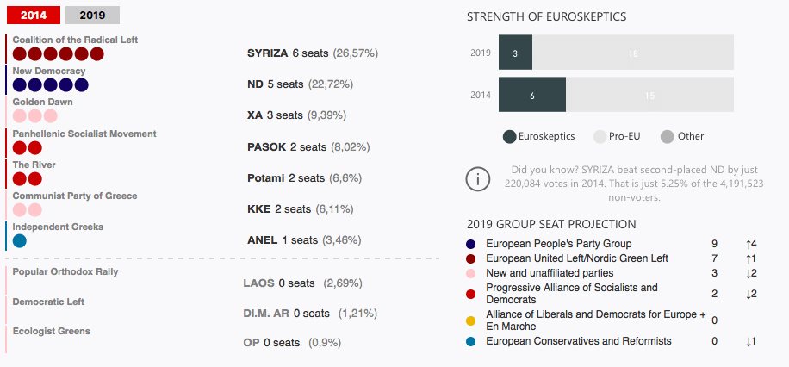Screen dimensions: 789x367
Task: Click the New Democracy party label
Action: [49, 71]
